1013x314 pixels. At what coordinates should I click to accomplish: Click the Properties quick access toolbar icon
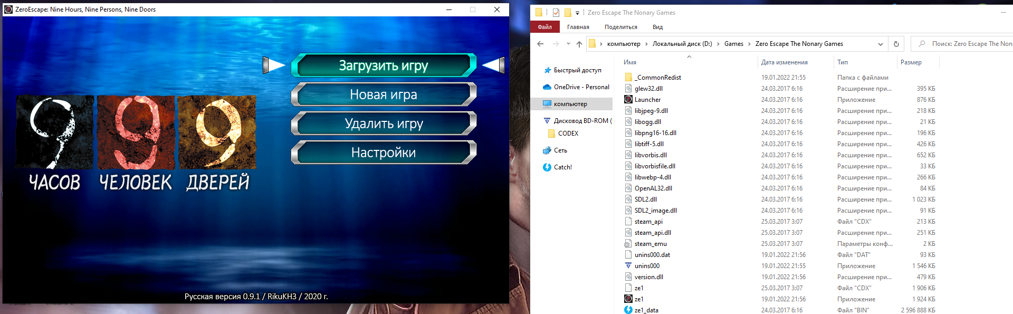click(x=556, y=13)
